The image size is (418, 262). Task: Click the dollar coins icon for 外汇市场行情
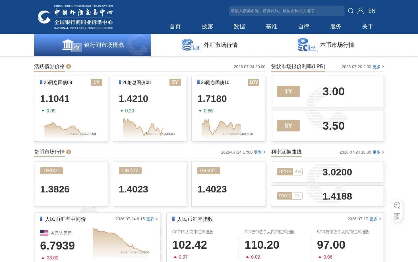191,45
